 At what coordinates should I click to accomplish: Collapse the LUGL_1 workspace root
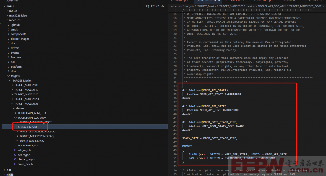pyautogui.click(x=4, y=6)
